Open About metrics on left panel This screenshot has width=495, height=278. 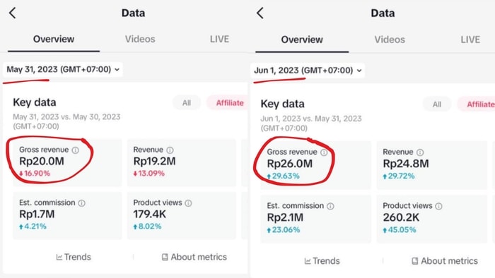pos(194,257)
